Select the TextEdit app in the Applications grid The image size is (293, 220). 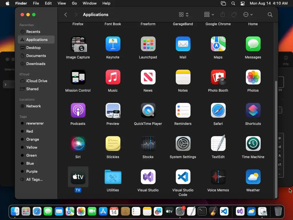pos(218,143)
